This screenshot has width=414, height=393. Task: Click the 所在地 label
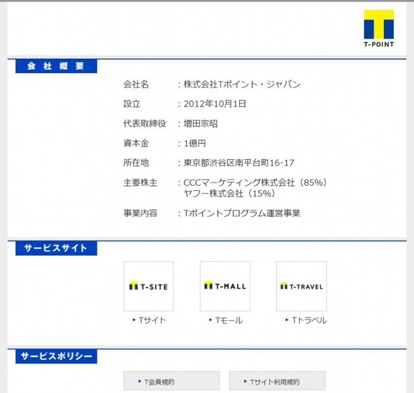point(136,163)
